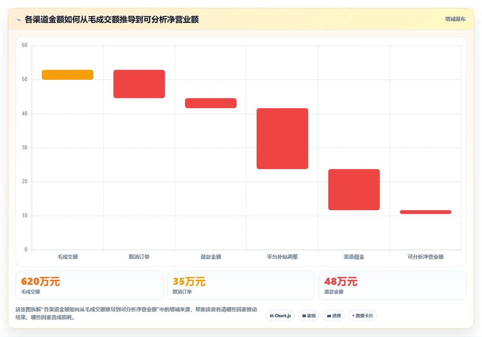Viewport: 482px width, 337px height.
Task: Click the red 渠道佣金 bar
Action: tap(354, 190)
